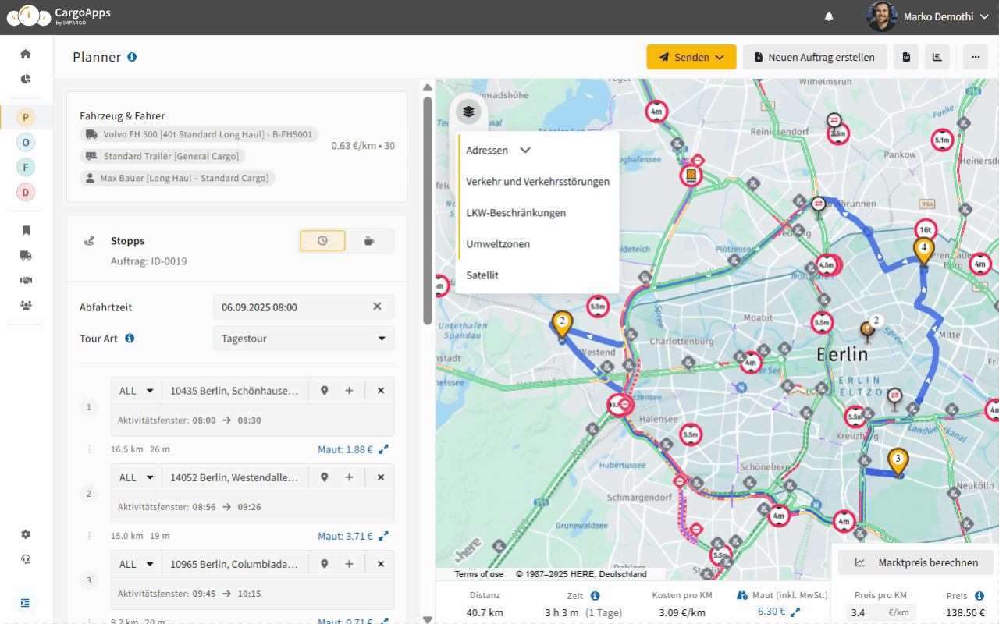Expand Maut details for 1.88 € segment
Screen dimensions: 999x624
(x=383, y=449)
